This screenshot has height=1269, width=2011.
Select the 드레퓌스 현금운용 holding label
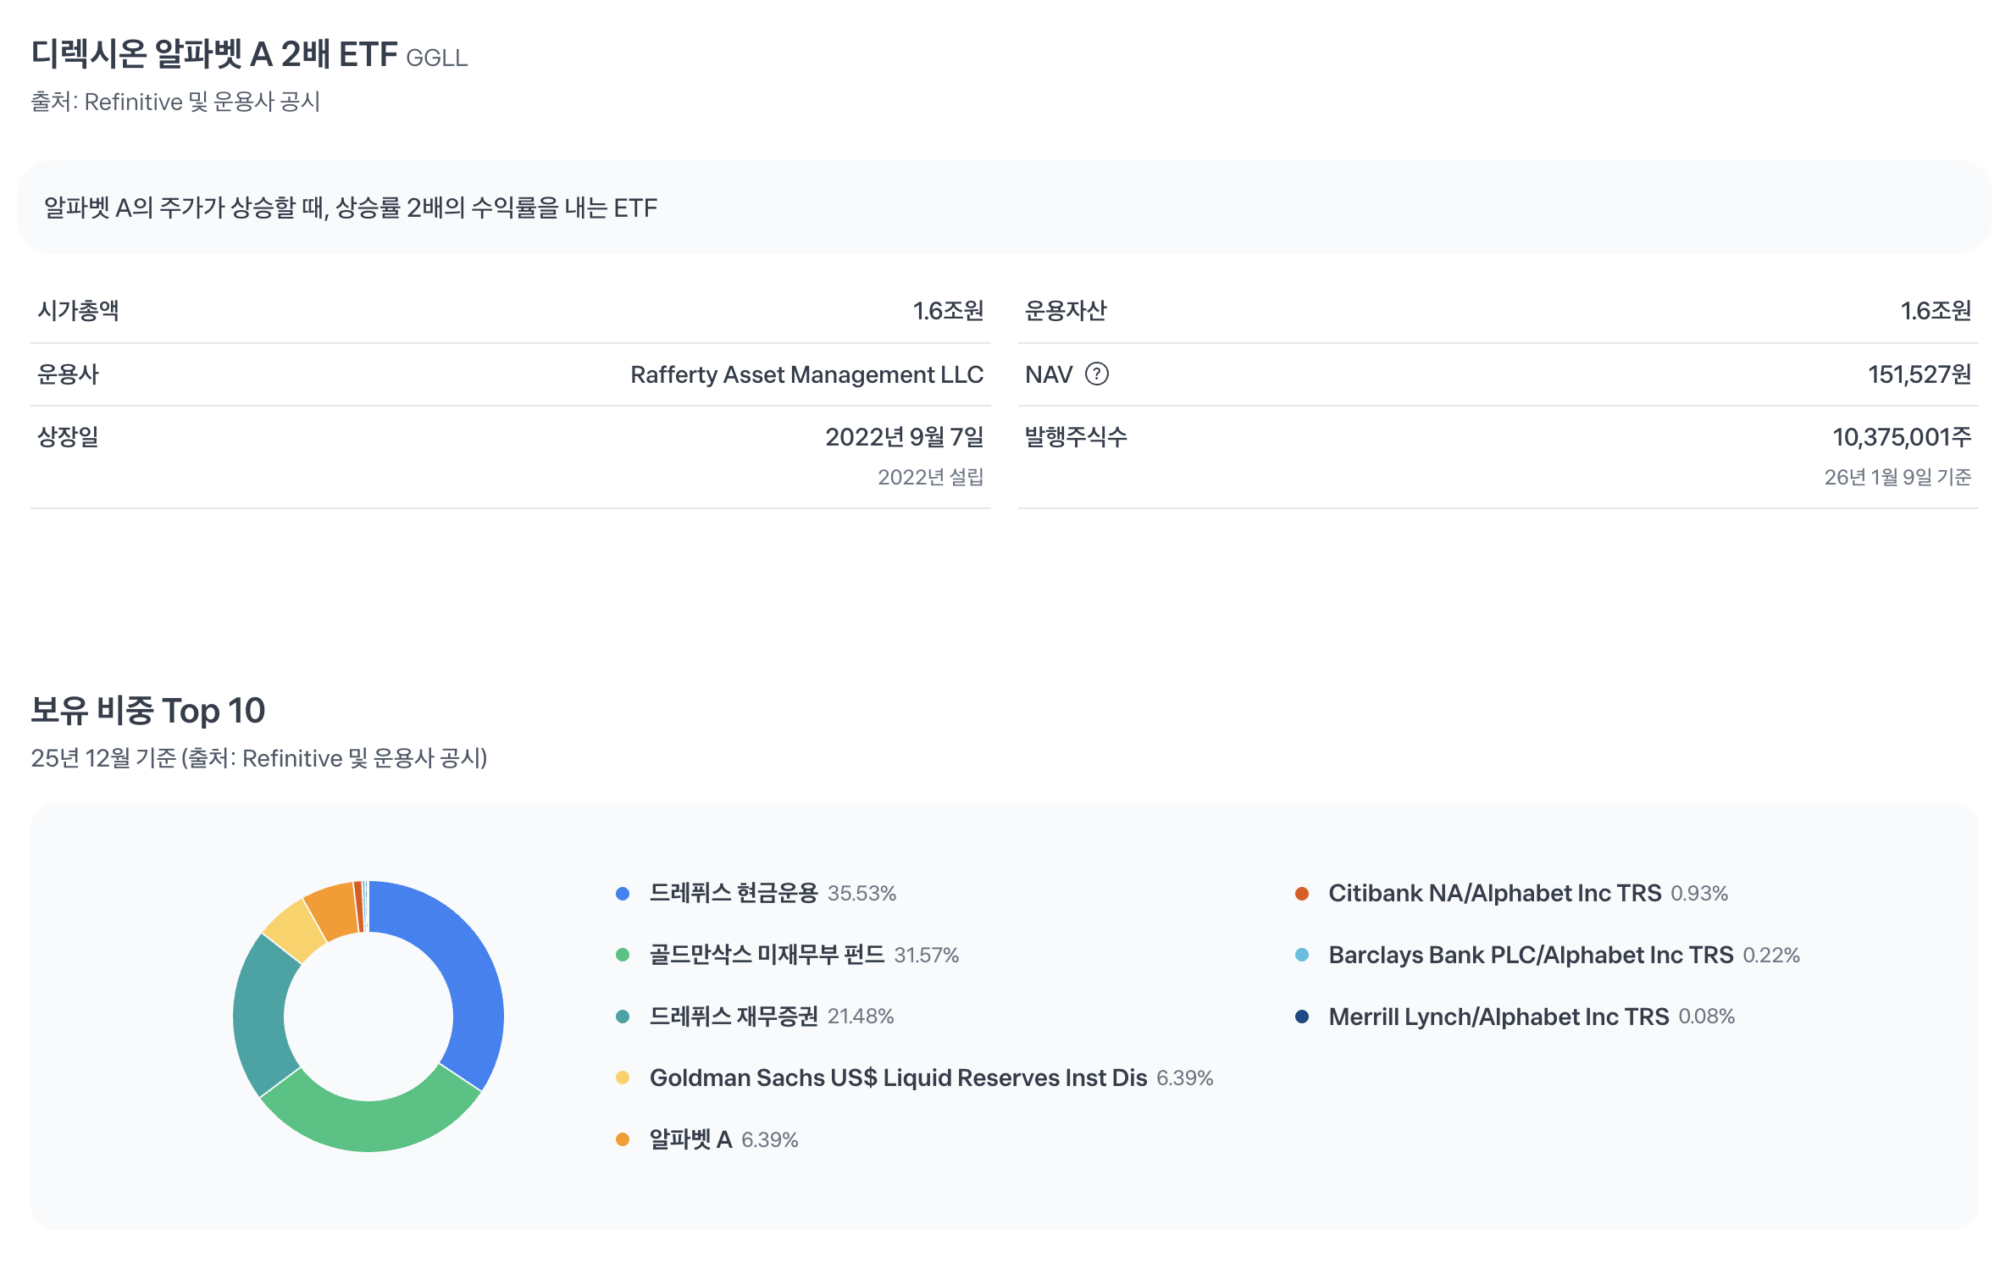pyautogui.click(x=733, y=893)
